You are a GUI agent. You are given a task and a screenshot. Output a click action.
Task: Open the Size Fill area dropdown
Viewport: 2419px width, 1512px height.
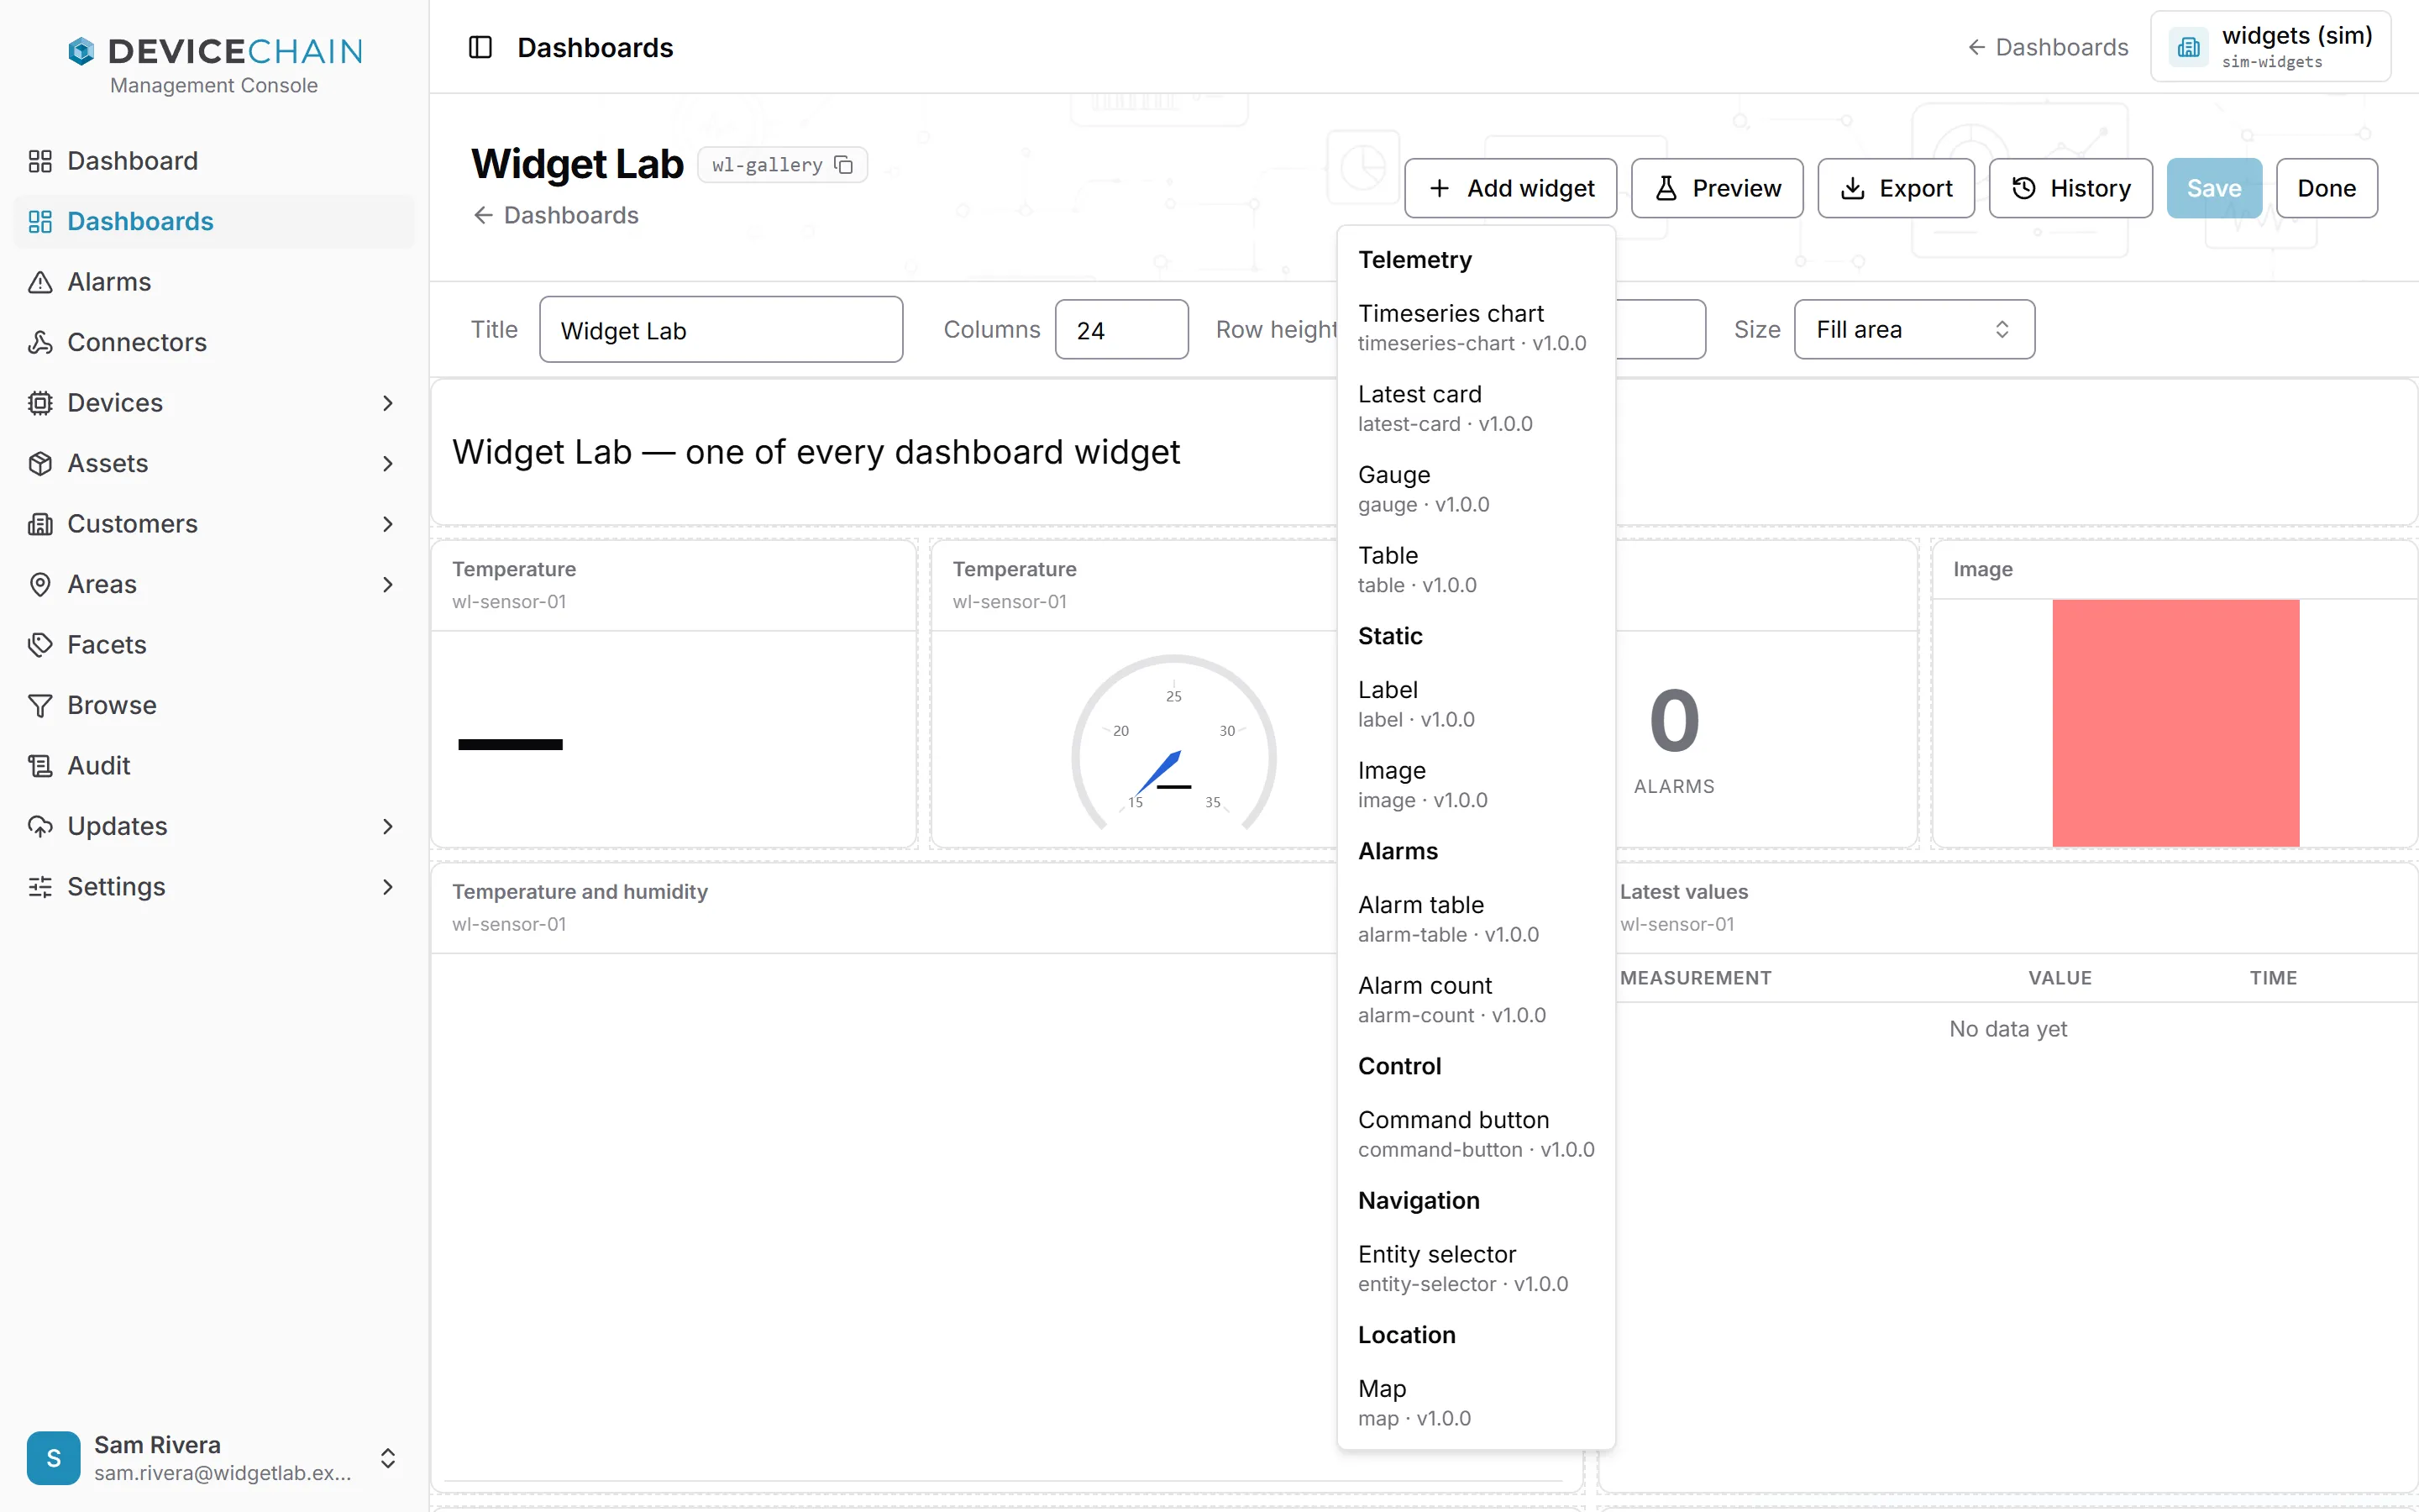click(1913, 329)
